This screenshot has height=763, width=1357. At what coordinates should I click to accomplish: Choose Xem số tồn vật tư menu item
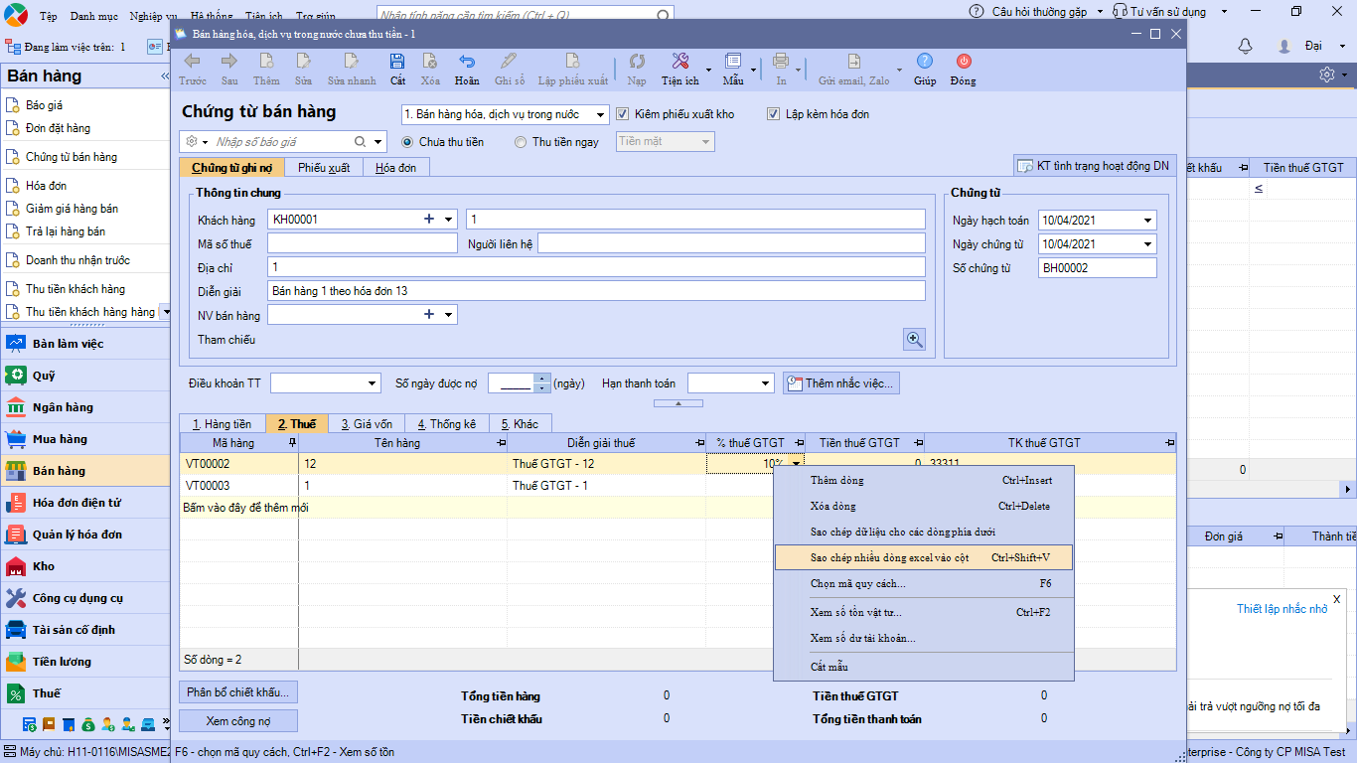[924, 612]
